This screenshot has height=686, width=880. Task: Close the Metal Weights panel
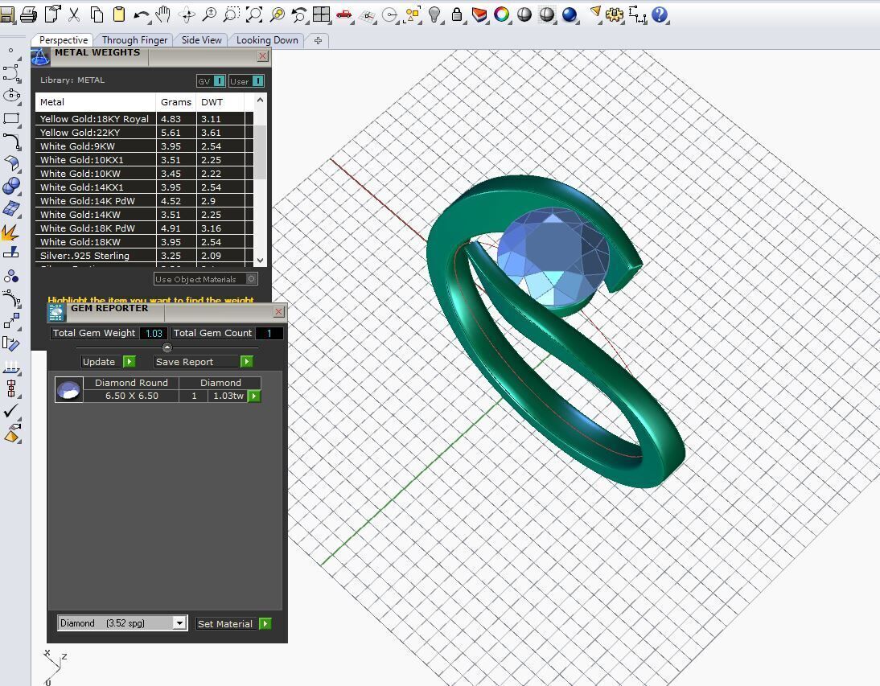coord(263,56)
